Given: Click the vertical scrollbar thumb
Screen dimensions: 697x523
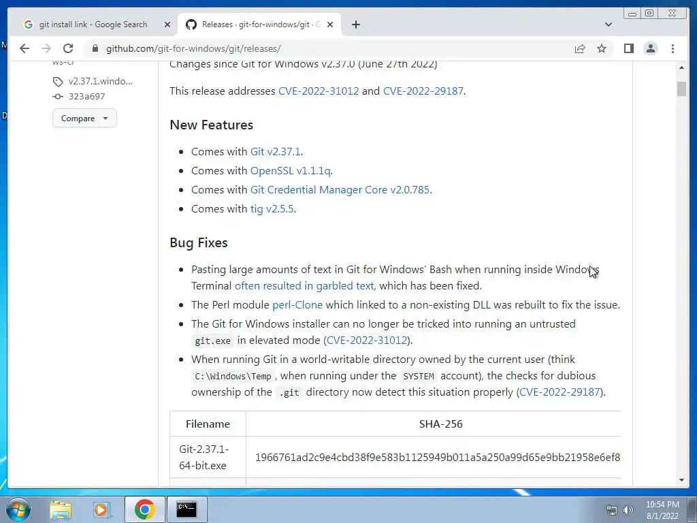Looking at the screenshot, I should (681, 89).
